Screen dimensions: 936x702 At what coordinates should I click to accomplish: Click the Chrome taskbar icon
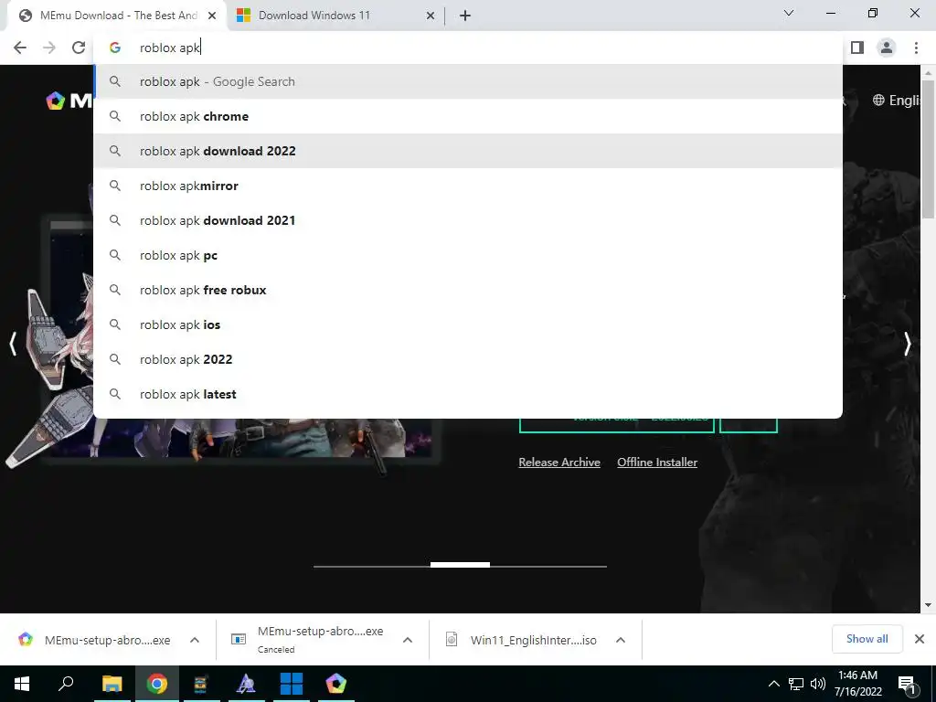tap(157, 684)
